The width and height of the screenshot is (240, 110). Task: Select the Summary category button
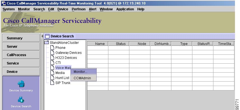21,38
